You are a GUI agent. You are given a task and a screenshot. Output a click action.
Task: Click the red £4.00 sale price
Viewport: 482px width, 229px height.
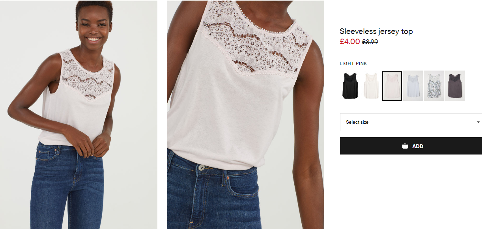(x=349, y=41)
